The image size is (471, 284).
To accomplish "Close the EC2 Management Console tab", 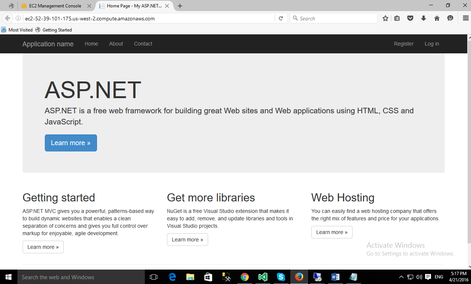I will point(89,6).
